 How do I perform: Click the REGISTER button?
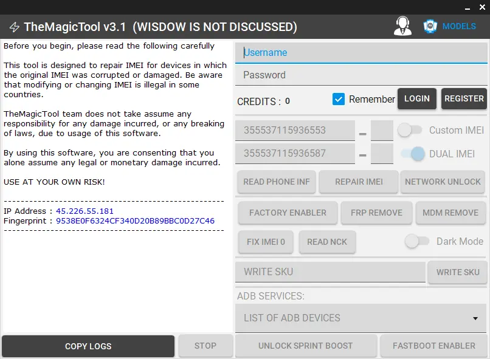(x=464, y=98)
